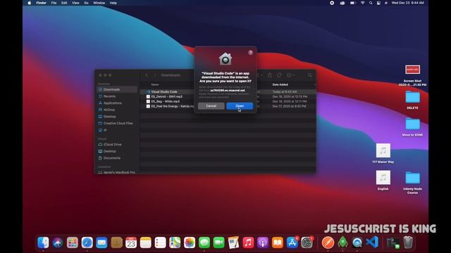Select the ES_Feel the Energy file row

pos(228,106)
